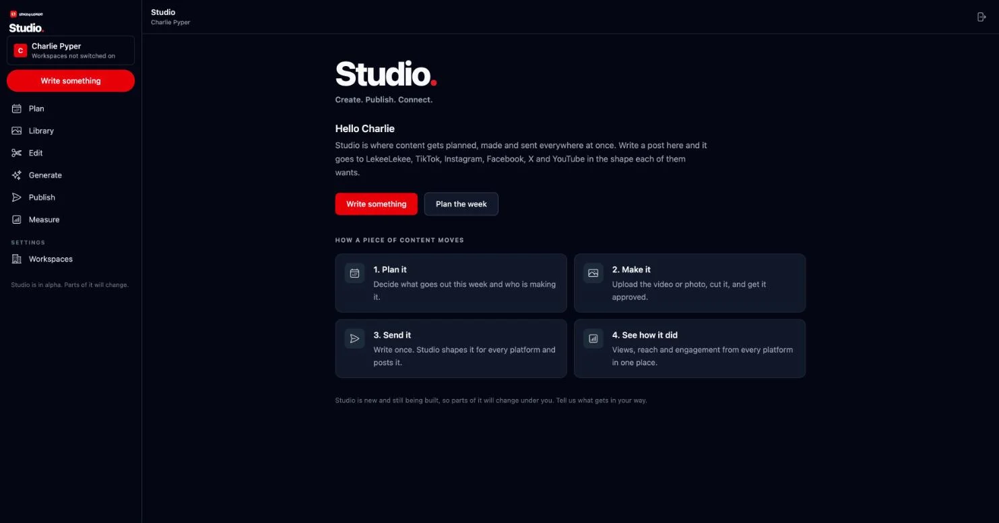Click the Create. Publish. Connect. tagline
Viewport: 999px width, 523px height.
pos(384,100)
